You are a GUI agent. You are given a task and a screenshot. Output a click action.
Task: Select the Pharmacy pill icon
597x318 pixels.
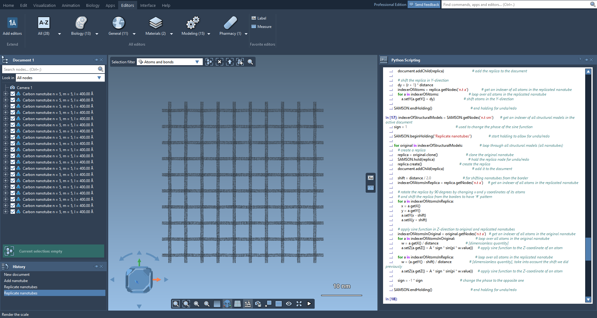tap(230, 23)
